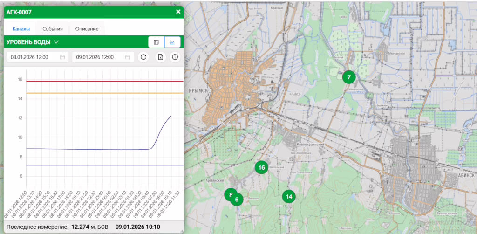Switch to the События tab
The height and width of the screenshot is (234, 477).
pos(52,28)
